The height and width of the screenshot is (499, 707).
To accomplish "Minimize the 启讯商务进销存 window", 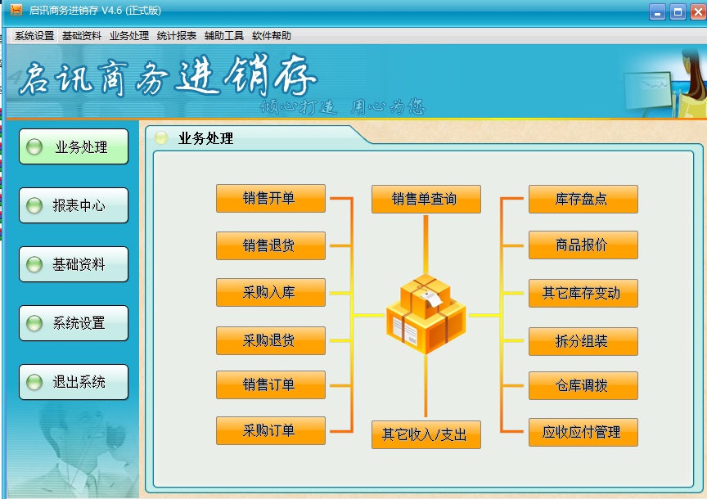I will coord(657,11).
